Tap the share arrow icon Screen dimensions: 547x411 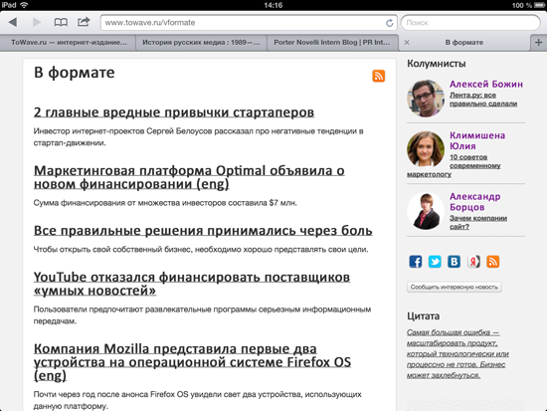(84, 22)
